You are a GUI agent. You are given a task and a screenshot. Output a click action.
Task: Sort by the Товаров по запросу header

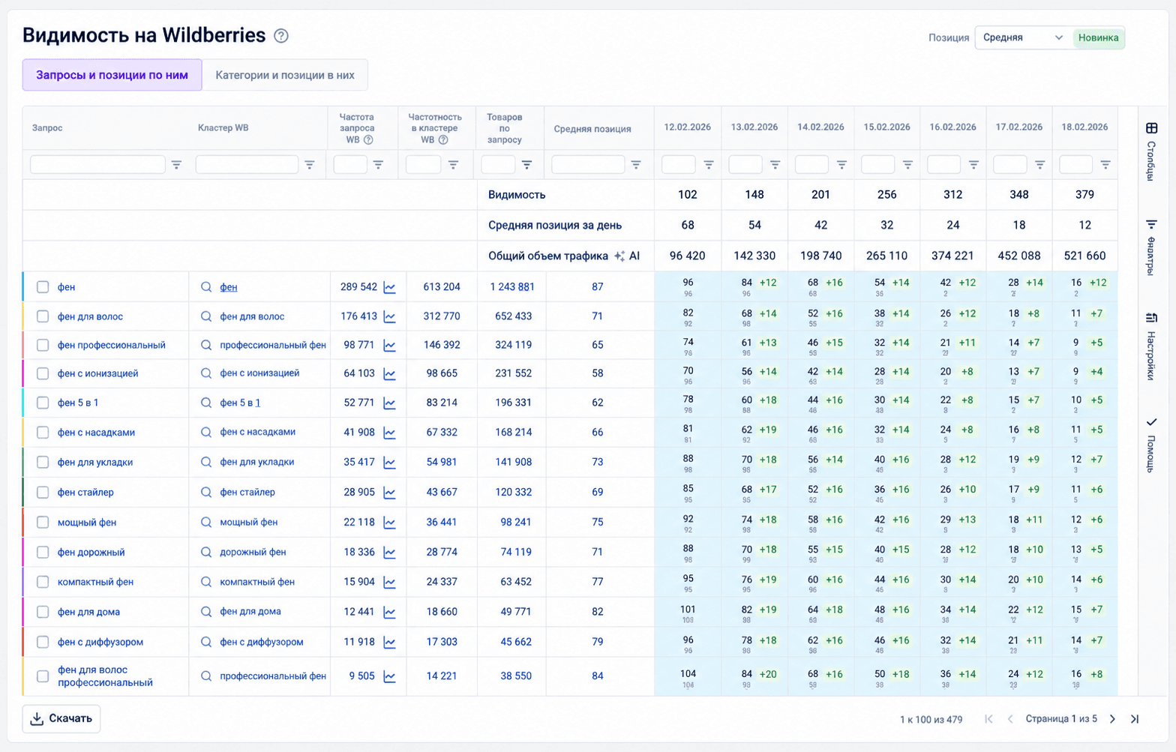tap(504, 128)
